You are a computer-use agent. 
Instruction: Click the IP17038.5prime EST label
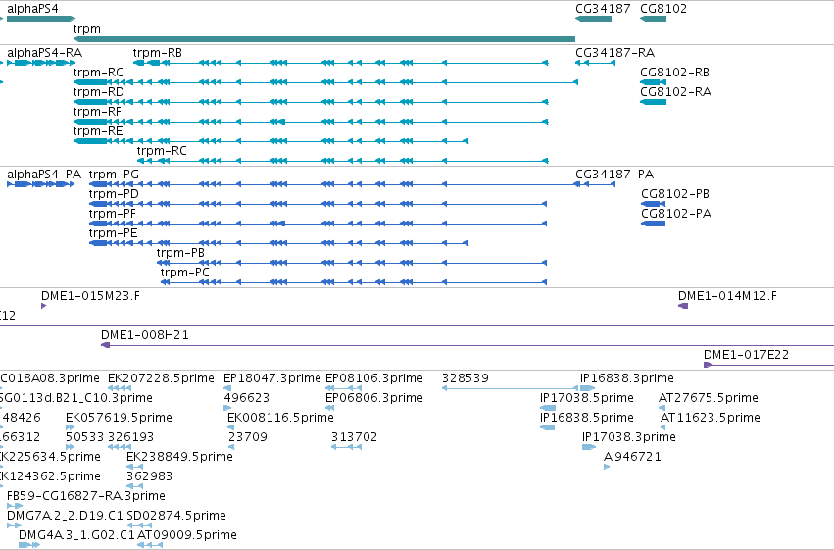(587, 398)
